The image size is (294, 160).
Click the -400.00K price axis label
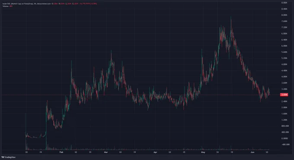pyautogui.click(x=285, y=144)
